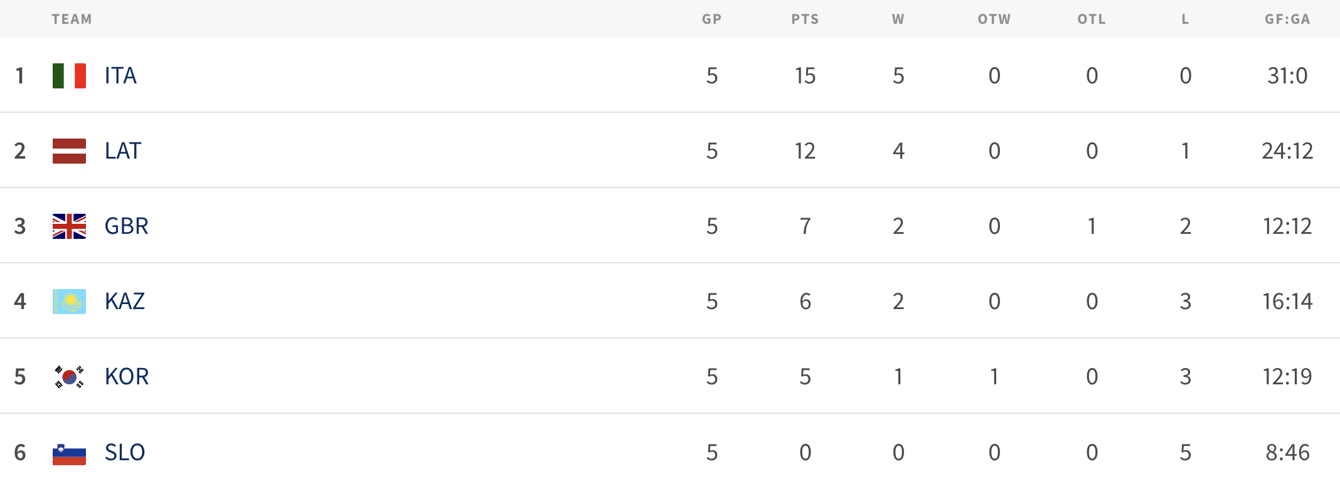Viewport: 1340px width, 479px height.
Task: Open the KOR team link
Action: tap(127, 377)
